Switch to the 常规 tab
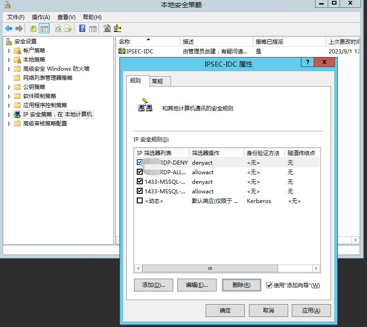The height and width of the screenshot is (327, 367). 157,81
